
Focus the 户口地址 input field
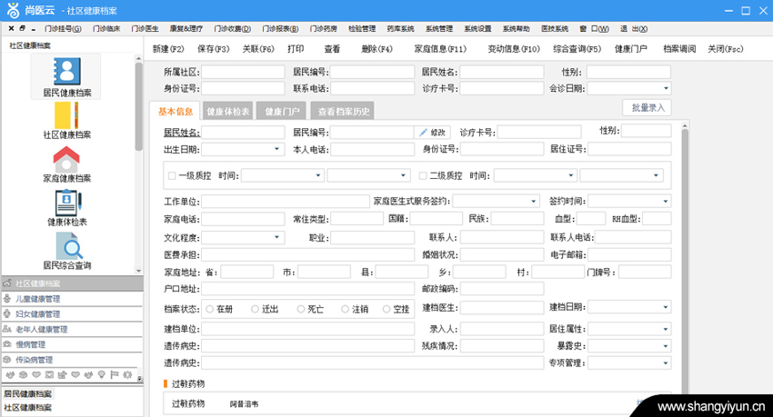tap(307, 289)
